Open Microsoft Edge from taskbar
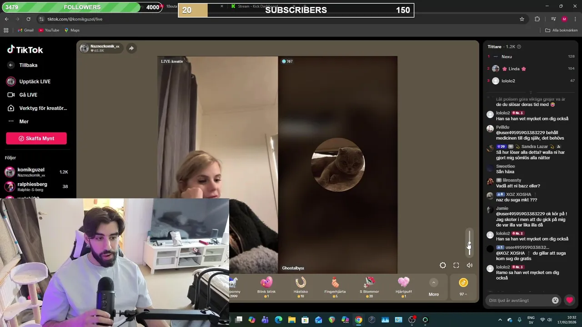This screenshot has height=327, width=582. coord(278,320)
